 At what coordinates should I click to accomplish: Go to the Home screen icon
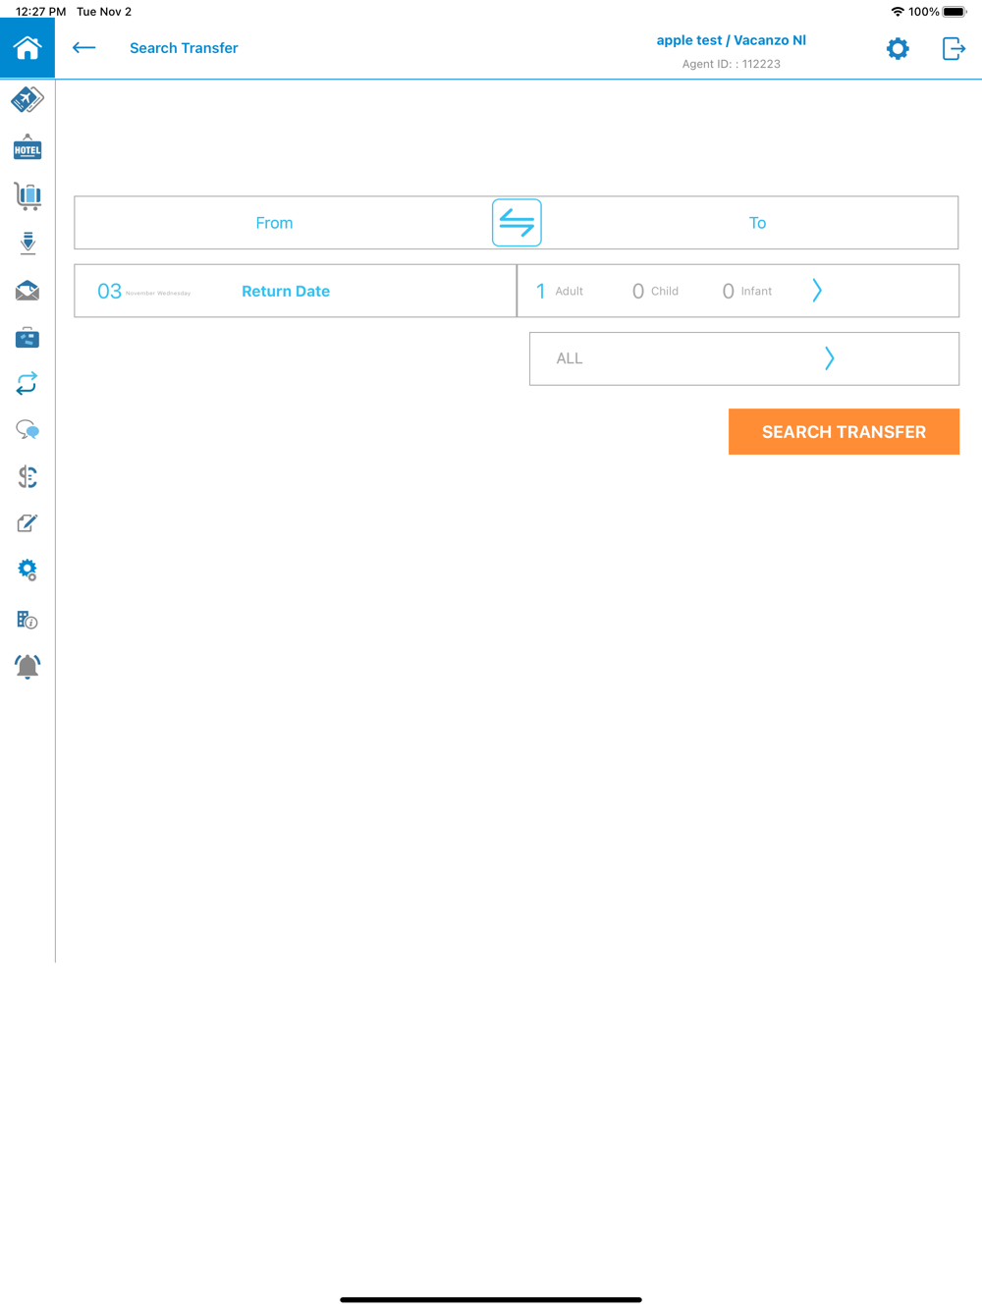pos(27,47)
